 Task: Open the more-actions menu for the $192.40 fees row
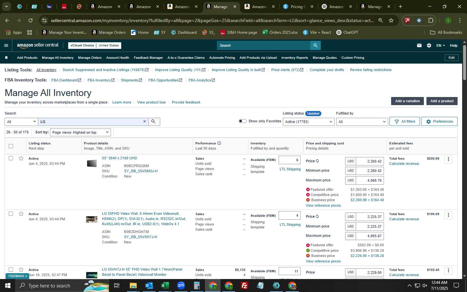448,271
